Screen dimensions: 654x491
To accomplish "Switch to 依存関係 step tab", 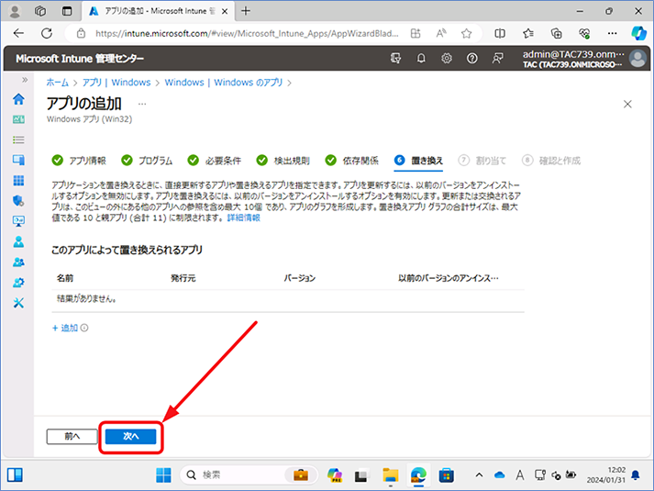I will (352, 161).
